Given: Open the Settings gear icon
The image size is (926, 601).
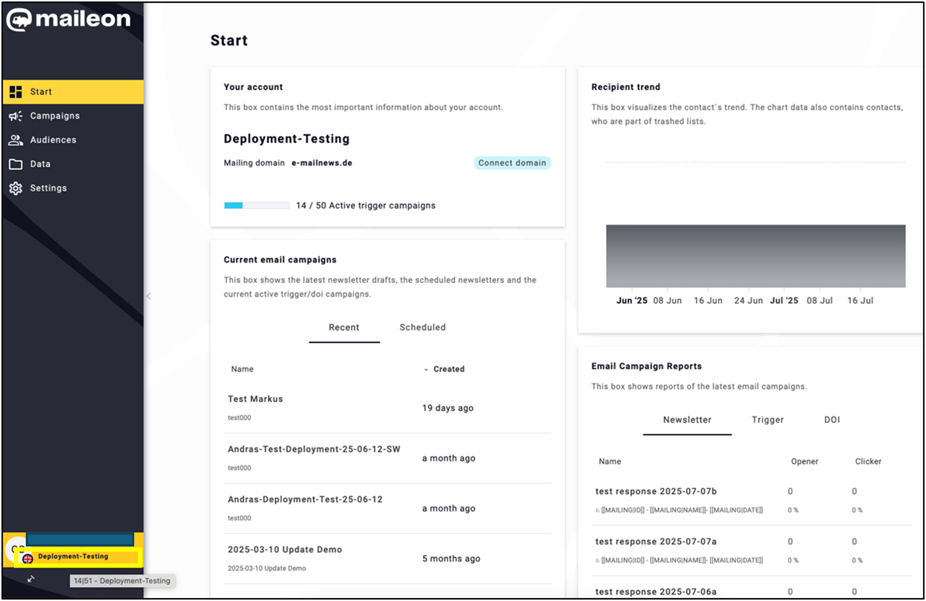Looking at the screenshot, I should pyautogui.click(x=15, y=188).
